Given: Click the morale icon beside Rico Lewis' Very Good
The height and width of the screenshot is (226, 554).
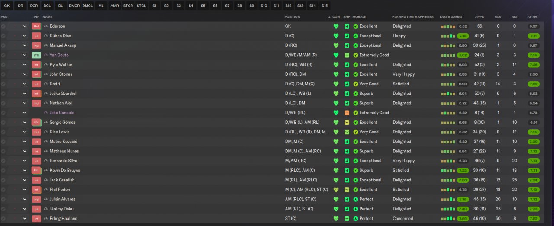Looking at the screenshot, I should point(356,132).
